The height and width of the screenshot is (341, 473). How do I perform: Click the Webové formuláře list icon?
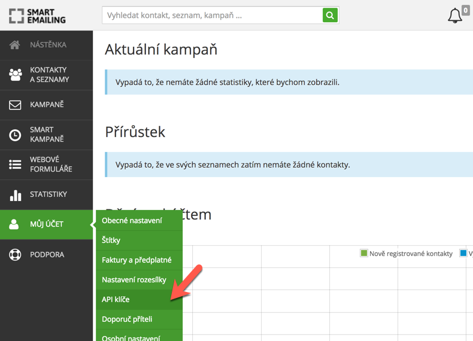(15, 165)
